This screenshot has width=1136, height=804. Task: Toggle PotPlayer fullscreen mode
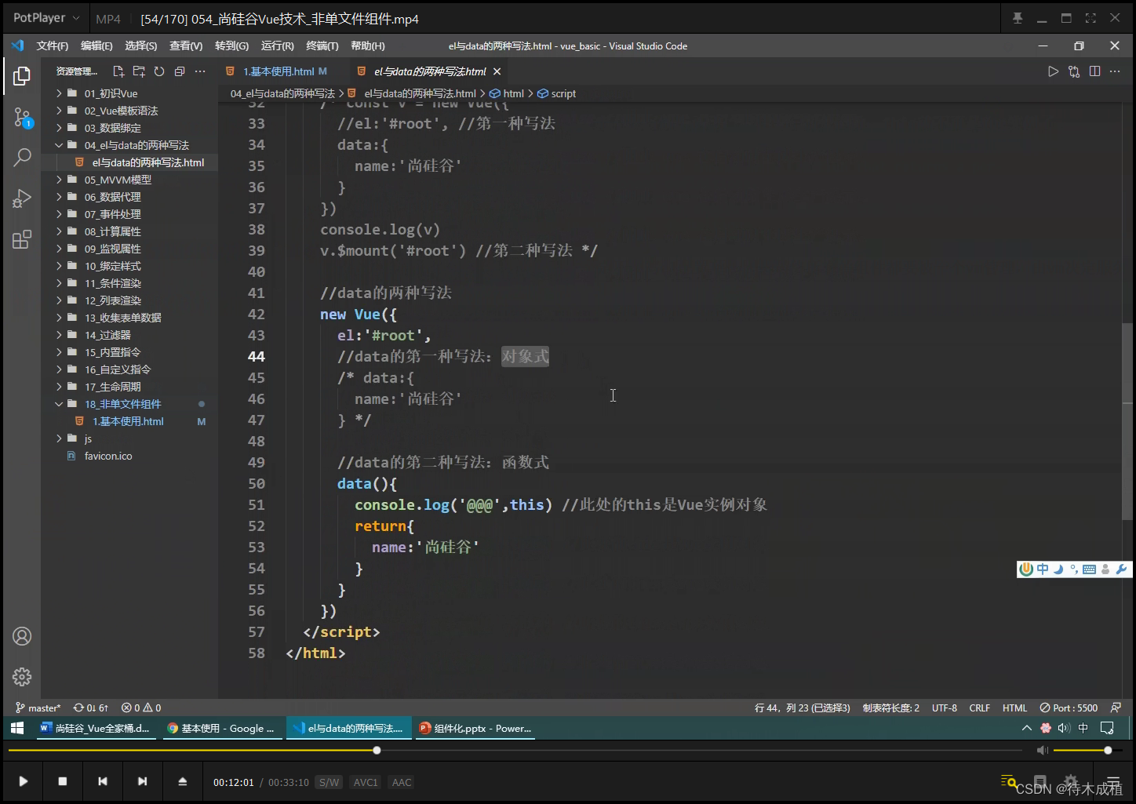[x=1090, y=18]
